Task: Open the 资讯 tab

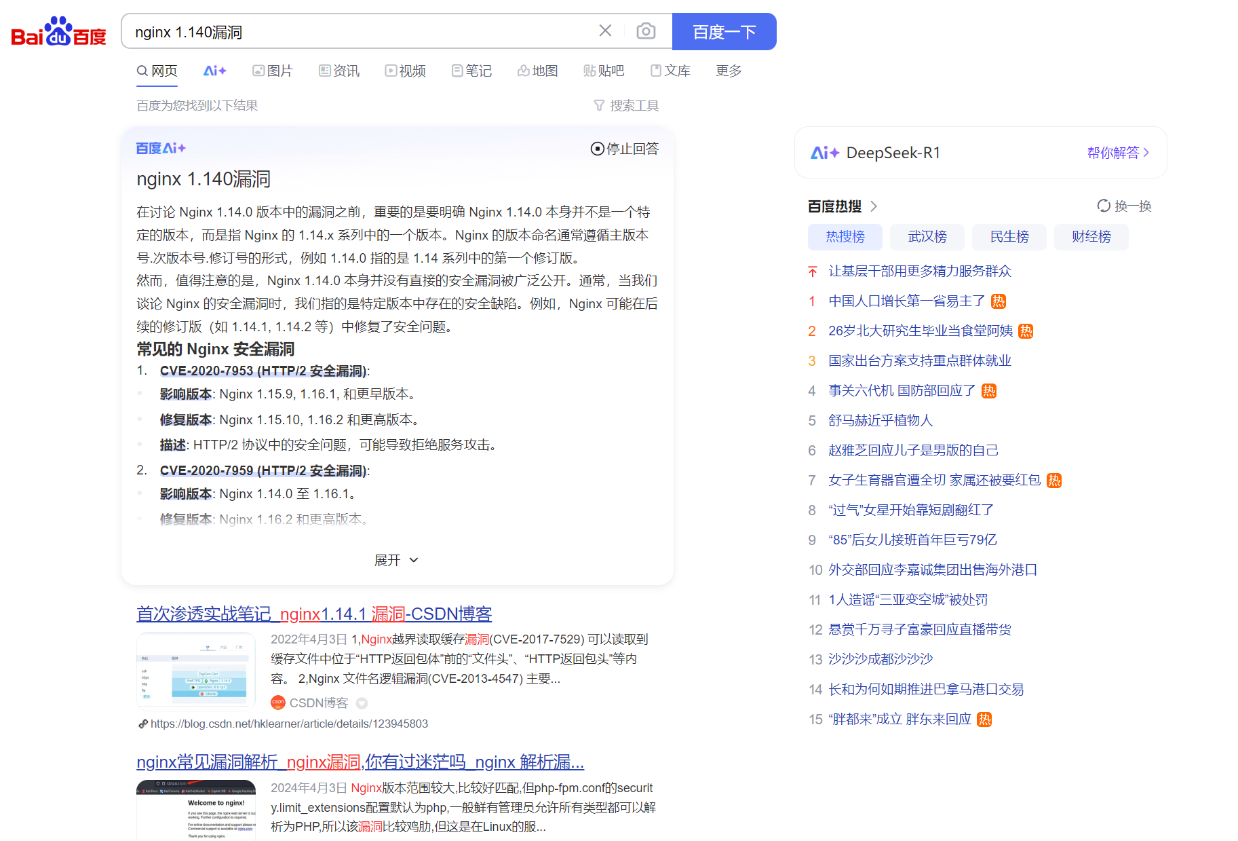Action: coord(339,71)
